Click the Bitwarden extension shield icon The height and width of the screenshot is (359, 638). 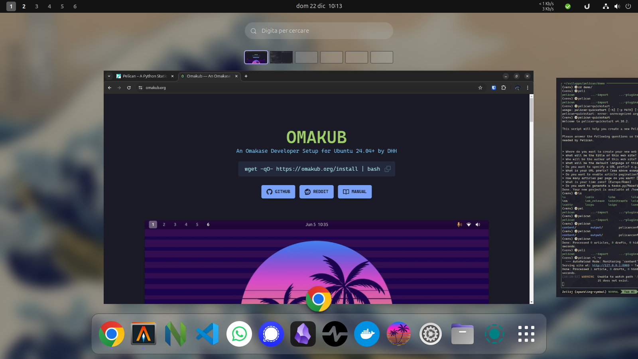494,88
